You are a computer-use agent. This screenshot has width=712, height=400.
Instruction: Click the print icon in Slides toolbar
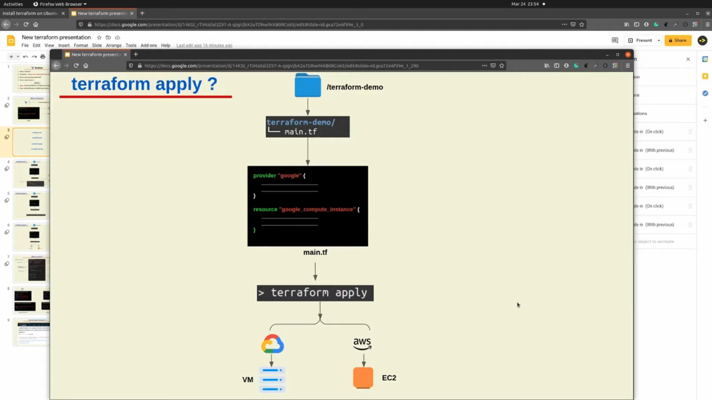click(x=43, y=57)
